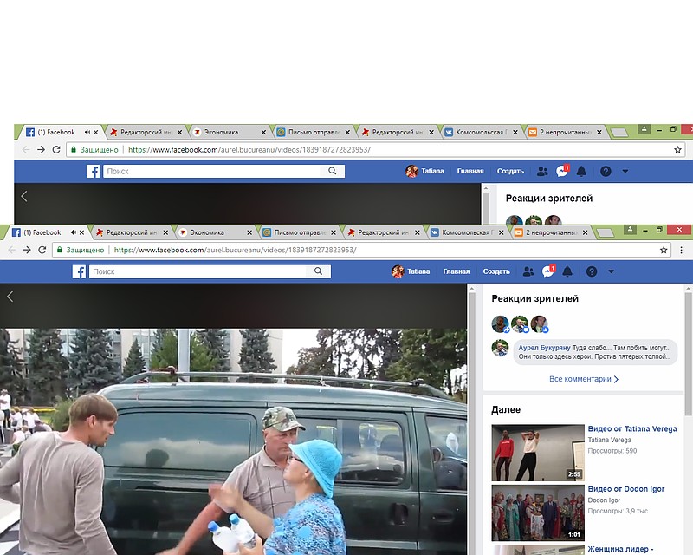This screenshot has height=555, width=693.
Task: Click the "Далее" heading in the sidebar
Action: coord(506,409)
